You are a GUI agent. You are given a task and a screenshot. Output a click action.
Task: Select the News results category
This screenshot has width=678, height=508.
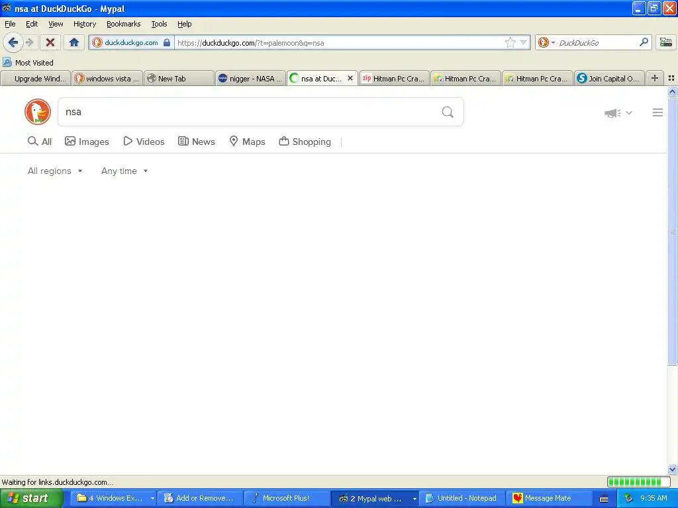coord(196,142)
